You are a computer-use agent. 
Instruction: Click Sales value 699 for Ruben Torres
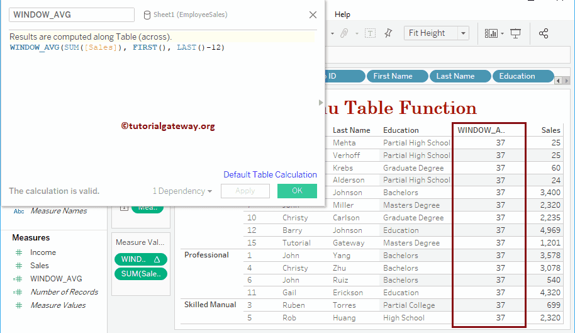[x=554, y=305]
